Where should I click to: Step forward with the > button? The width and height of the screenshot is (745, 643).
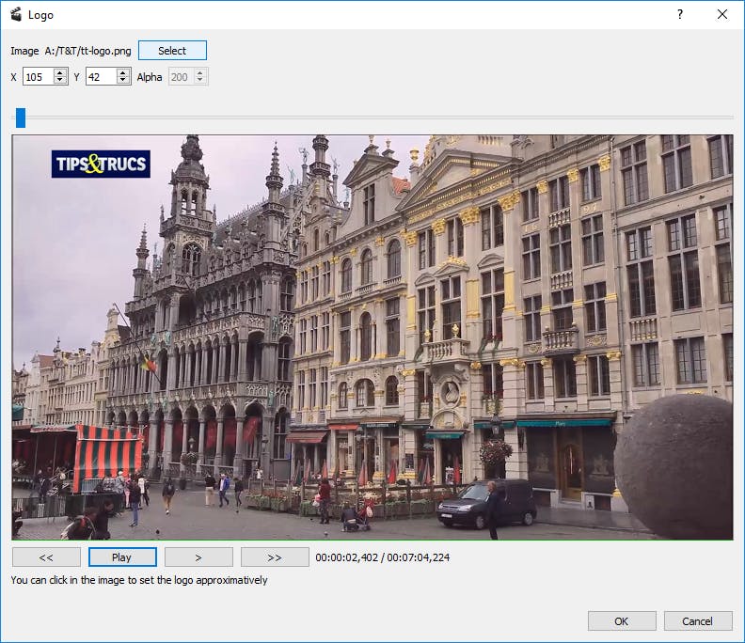[x=198, y=557]
